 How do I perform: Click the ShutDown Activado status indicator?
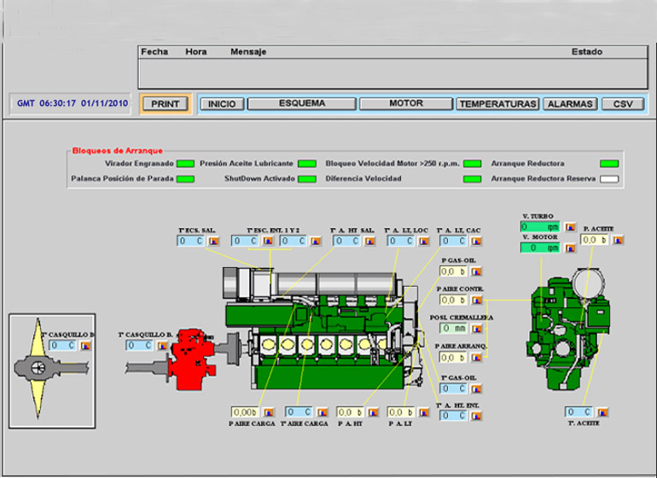307,179
